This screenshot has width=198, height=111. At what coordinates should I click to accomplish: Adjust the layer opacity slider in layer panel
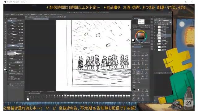(x=166, y=20)
